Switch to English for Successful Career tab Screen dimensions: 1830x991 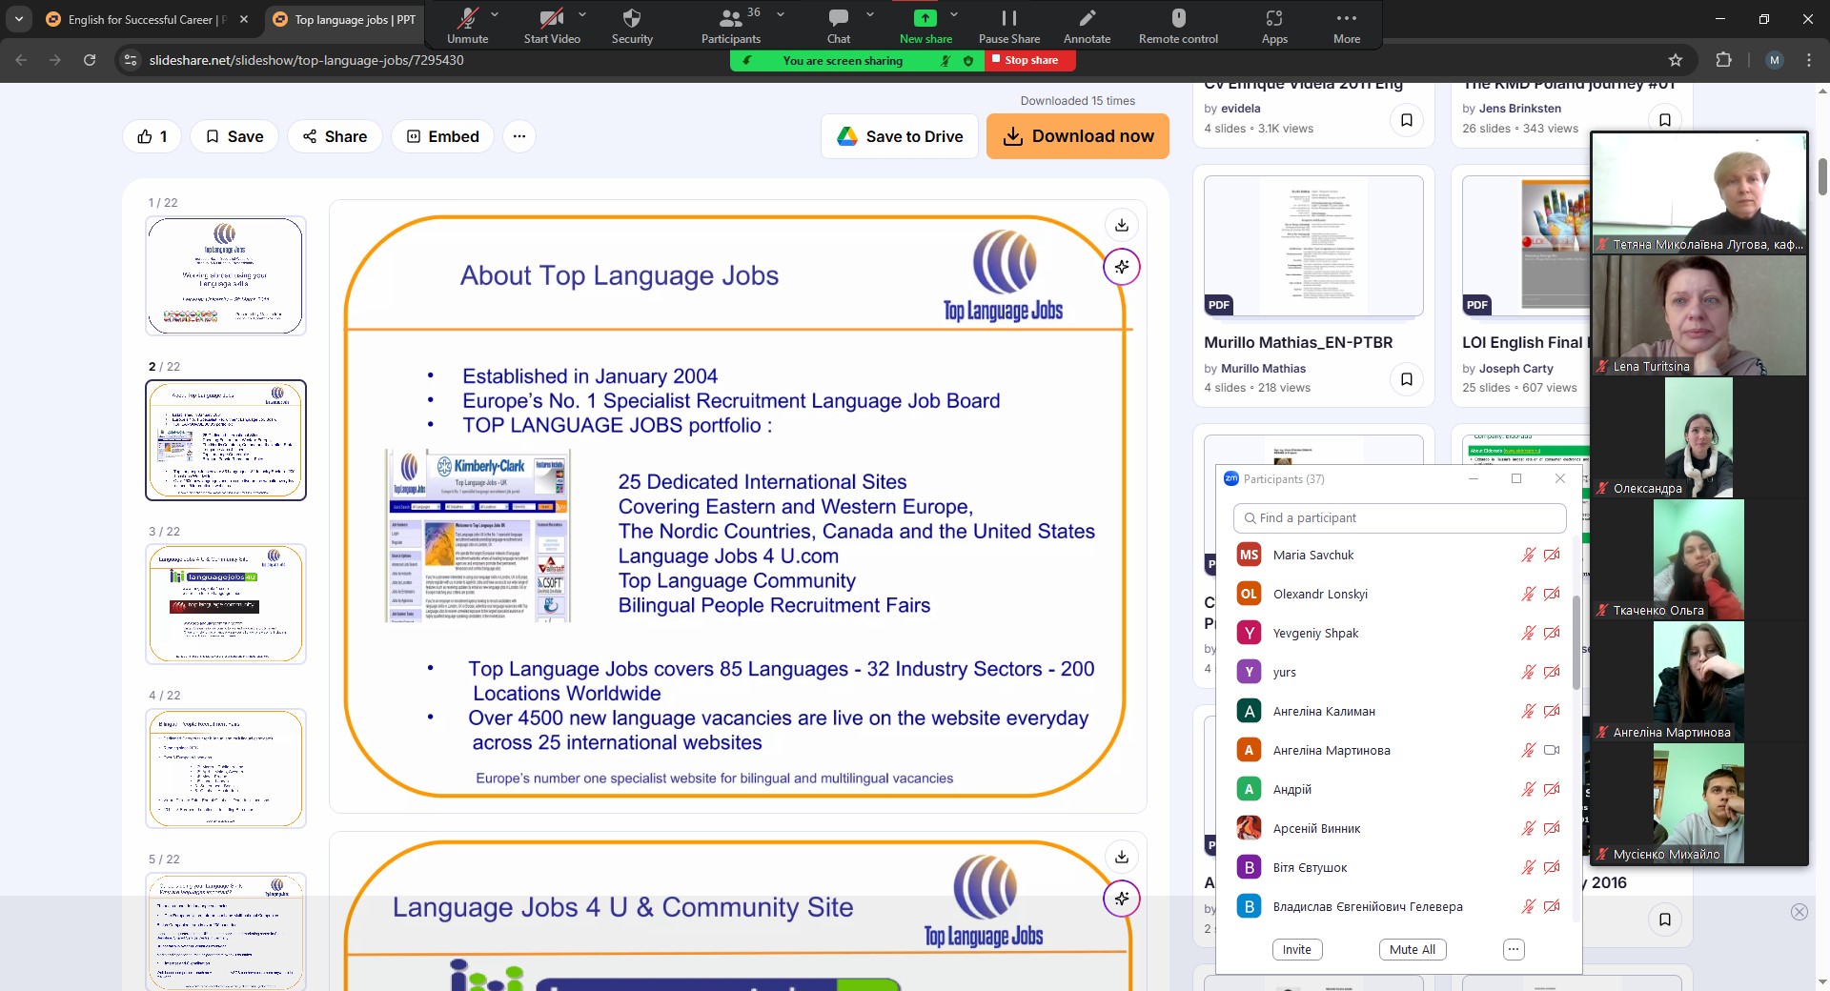(143, 19)
